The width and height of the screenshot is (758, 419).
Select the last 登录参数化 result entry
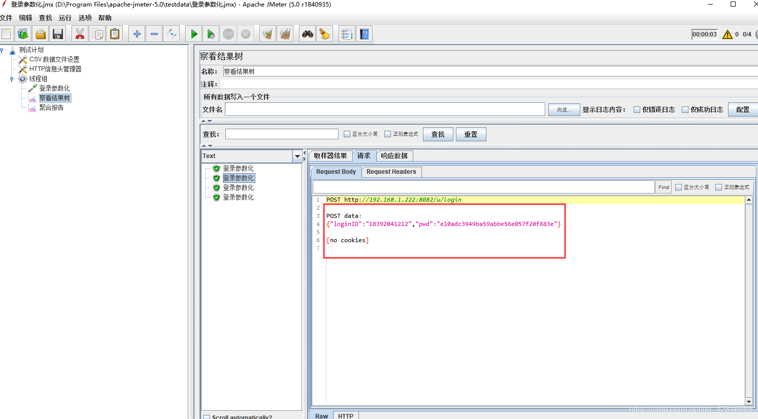(238, 197)
